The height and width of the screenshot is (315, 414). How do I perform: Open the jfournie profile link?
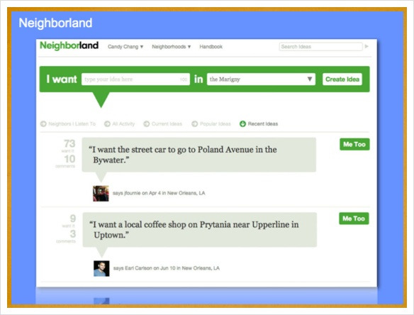click(133, 193)
